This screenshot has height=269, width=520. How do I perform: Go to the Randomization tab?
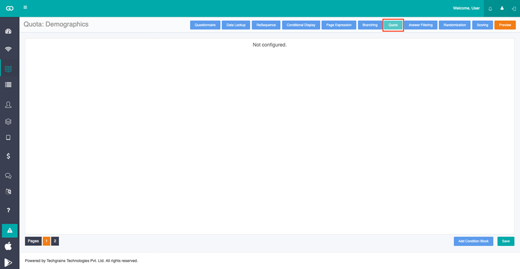pyautogui.click(x=455, y=25)
